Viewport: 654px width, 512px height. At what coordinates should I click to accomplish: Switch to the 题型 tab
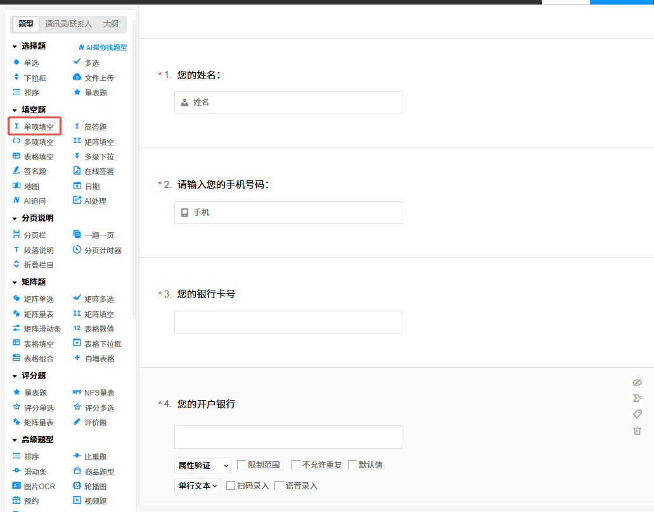click(x=26, y=24)
